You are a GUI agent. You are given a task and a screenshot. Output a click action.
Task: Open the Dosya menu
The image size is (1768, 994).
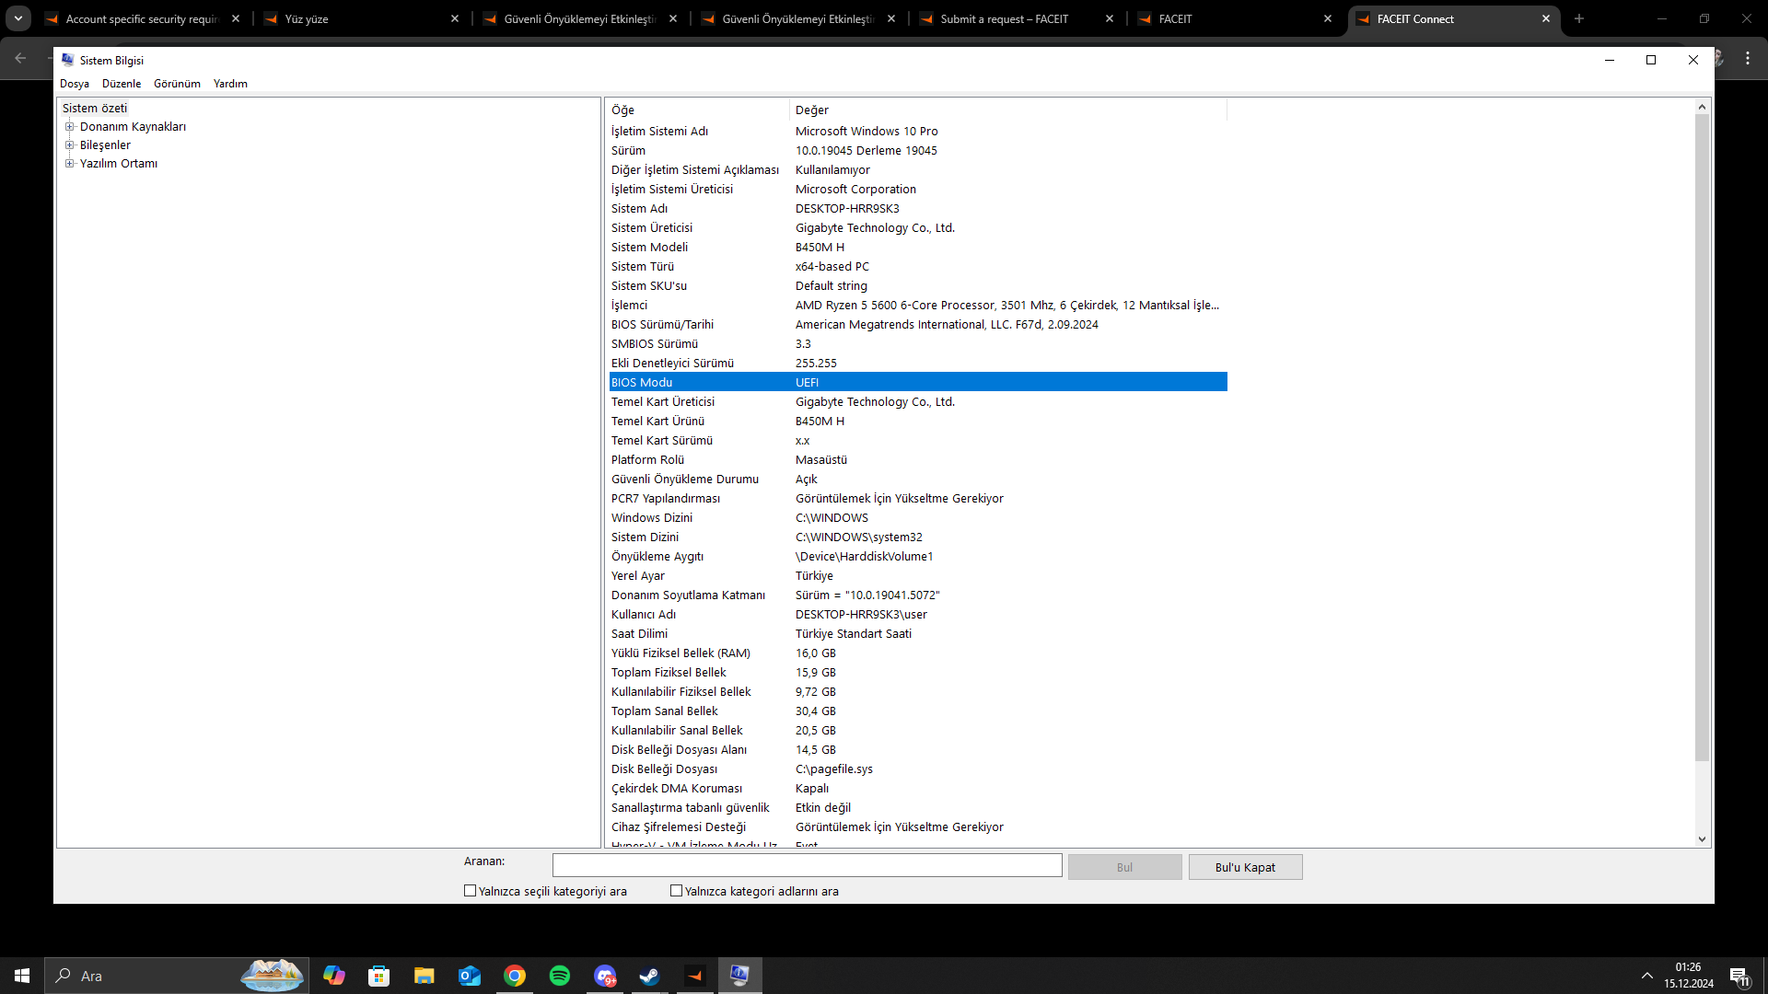point(75,84)
